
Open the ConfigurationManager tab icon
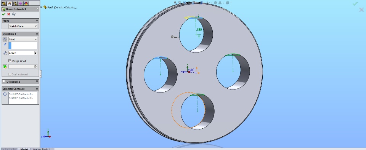[15, 3]
